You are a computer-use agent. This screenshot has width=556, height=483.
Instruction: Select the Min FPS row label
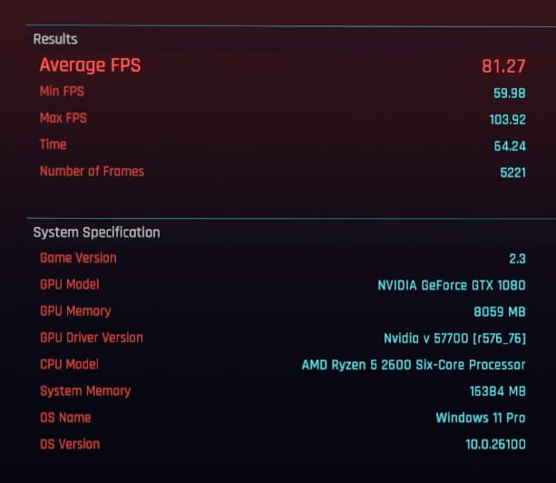[62, 92]
